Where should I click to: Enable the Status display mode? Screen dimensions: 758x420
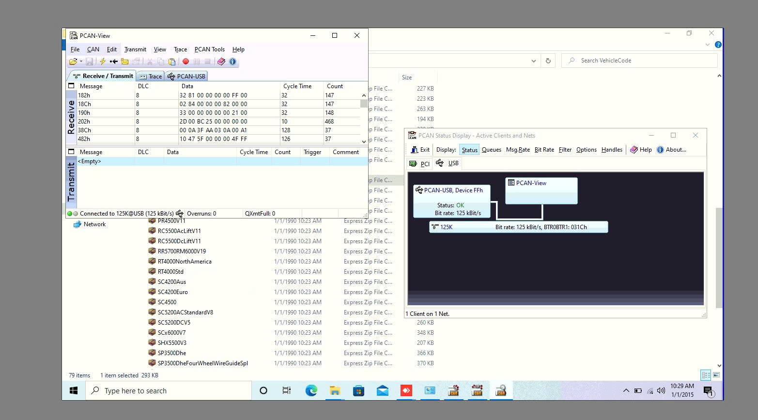tap(469, 150)
